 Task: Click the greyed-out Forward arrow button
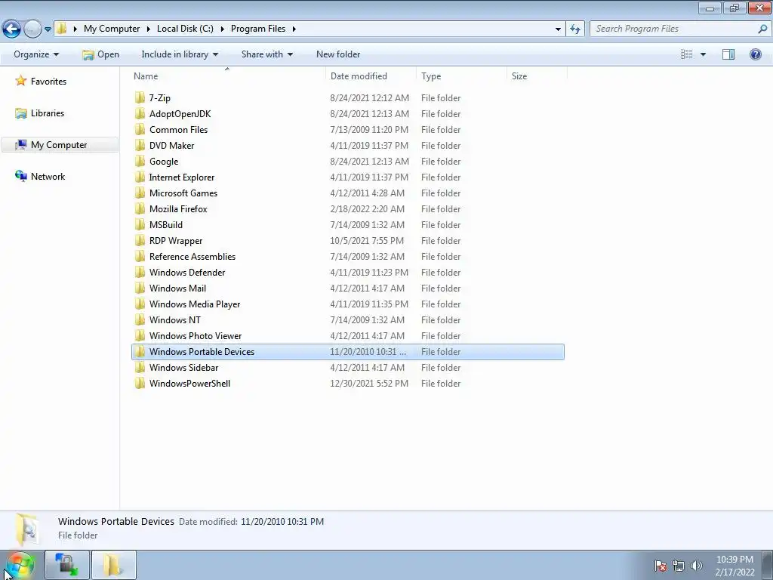click(x=32, y=29)
